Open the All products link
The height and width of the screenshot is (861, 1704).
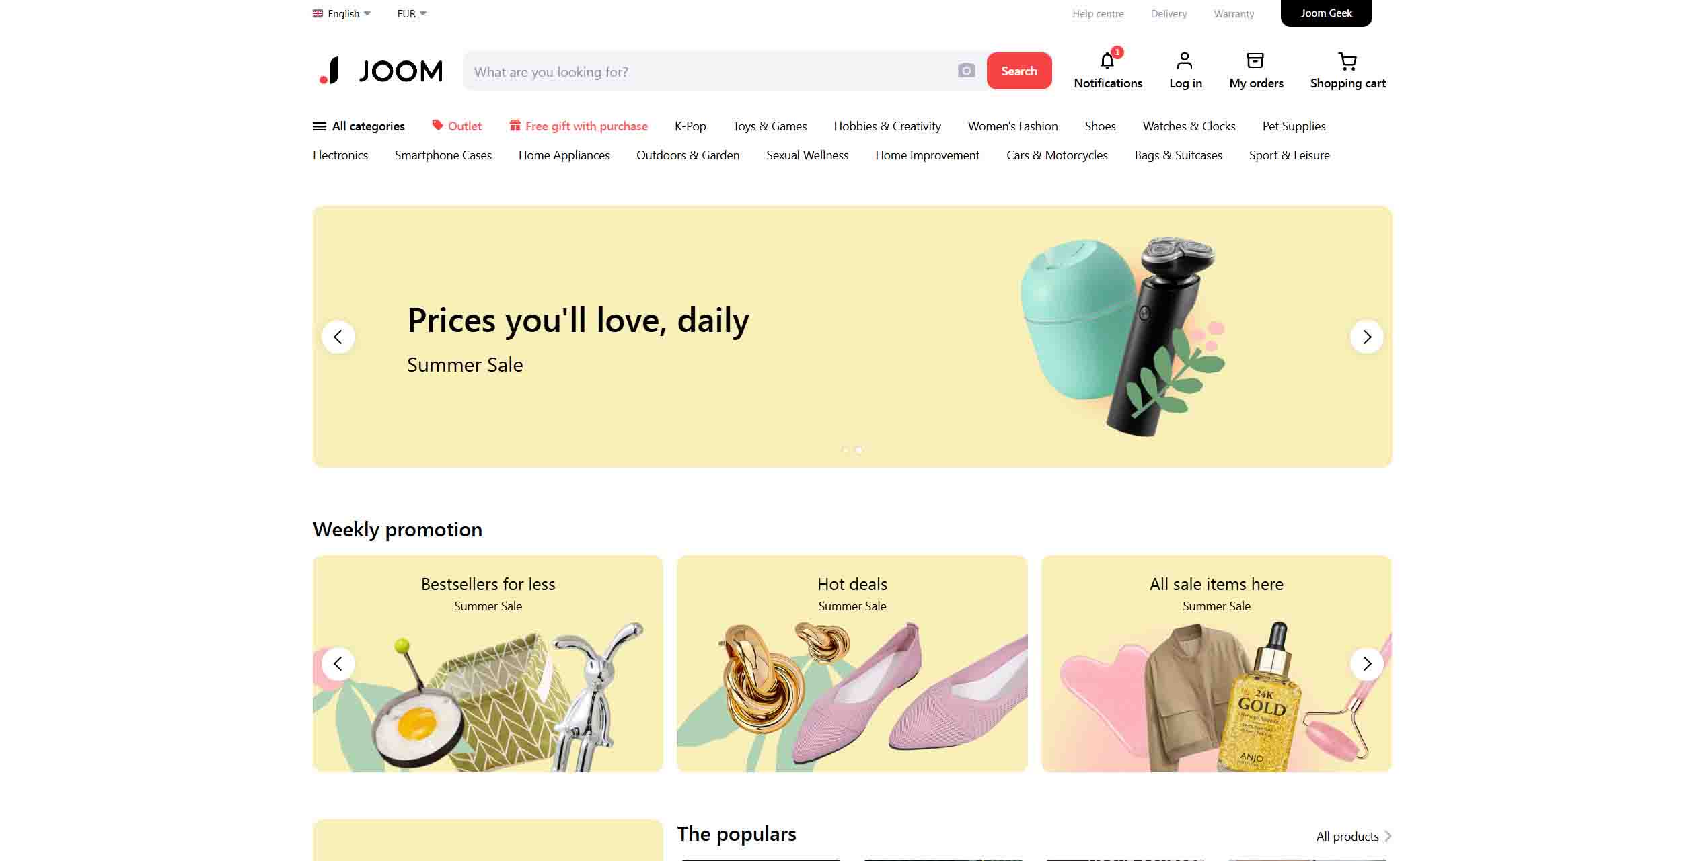pos(1354,837)
